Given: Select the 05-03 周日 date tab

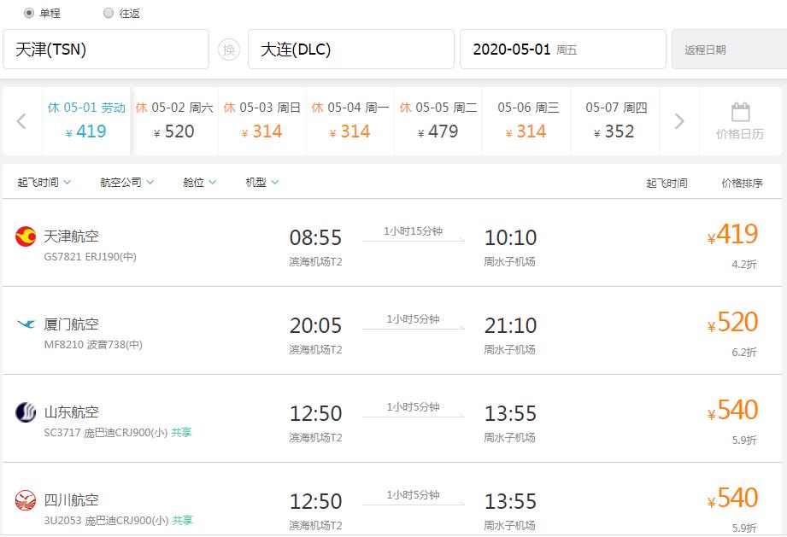Looking at the screenshot, I should [261, 120].
